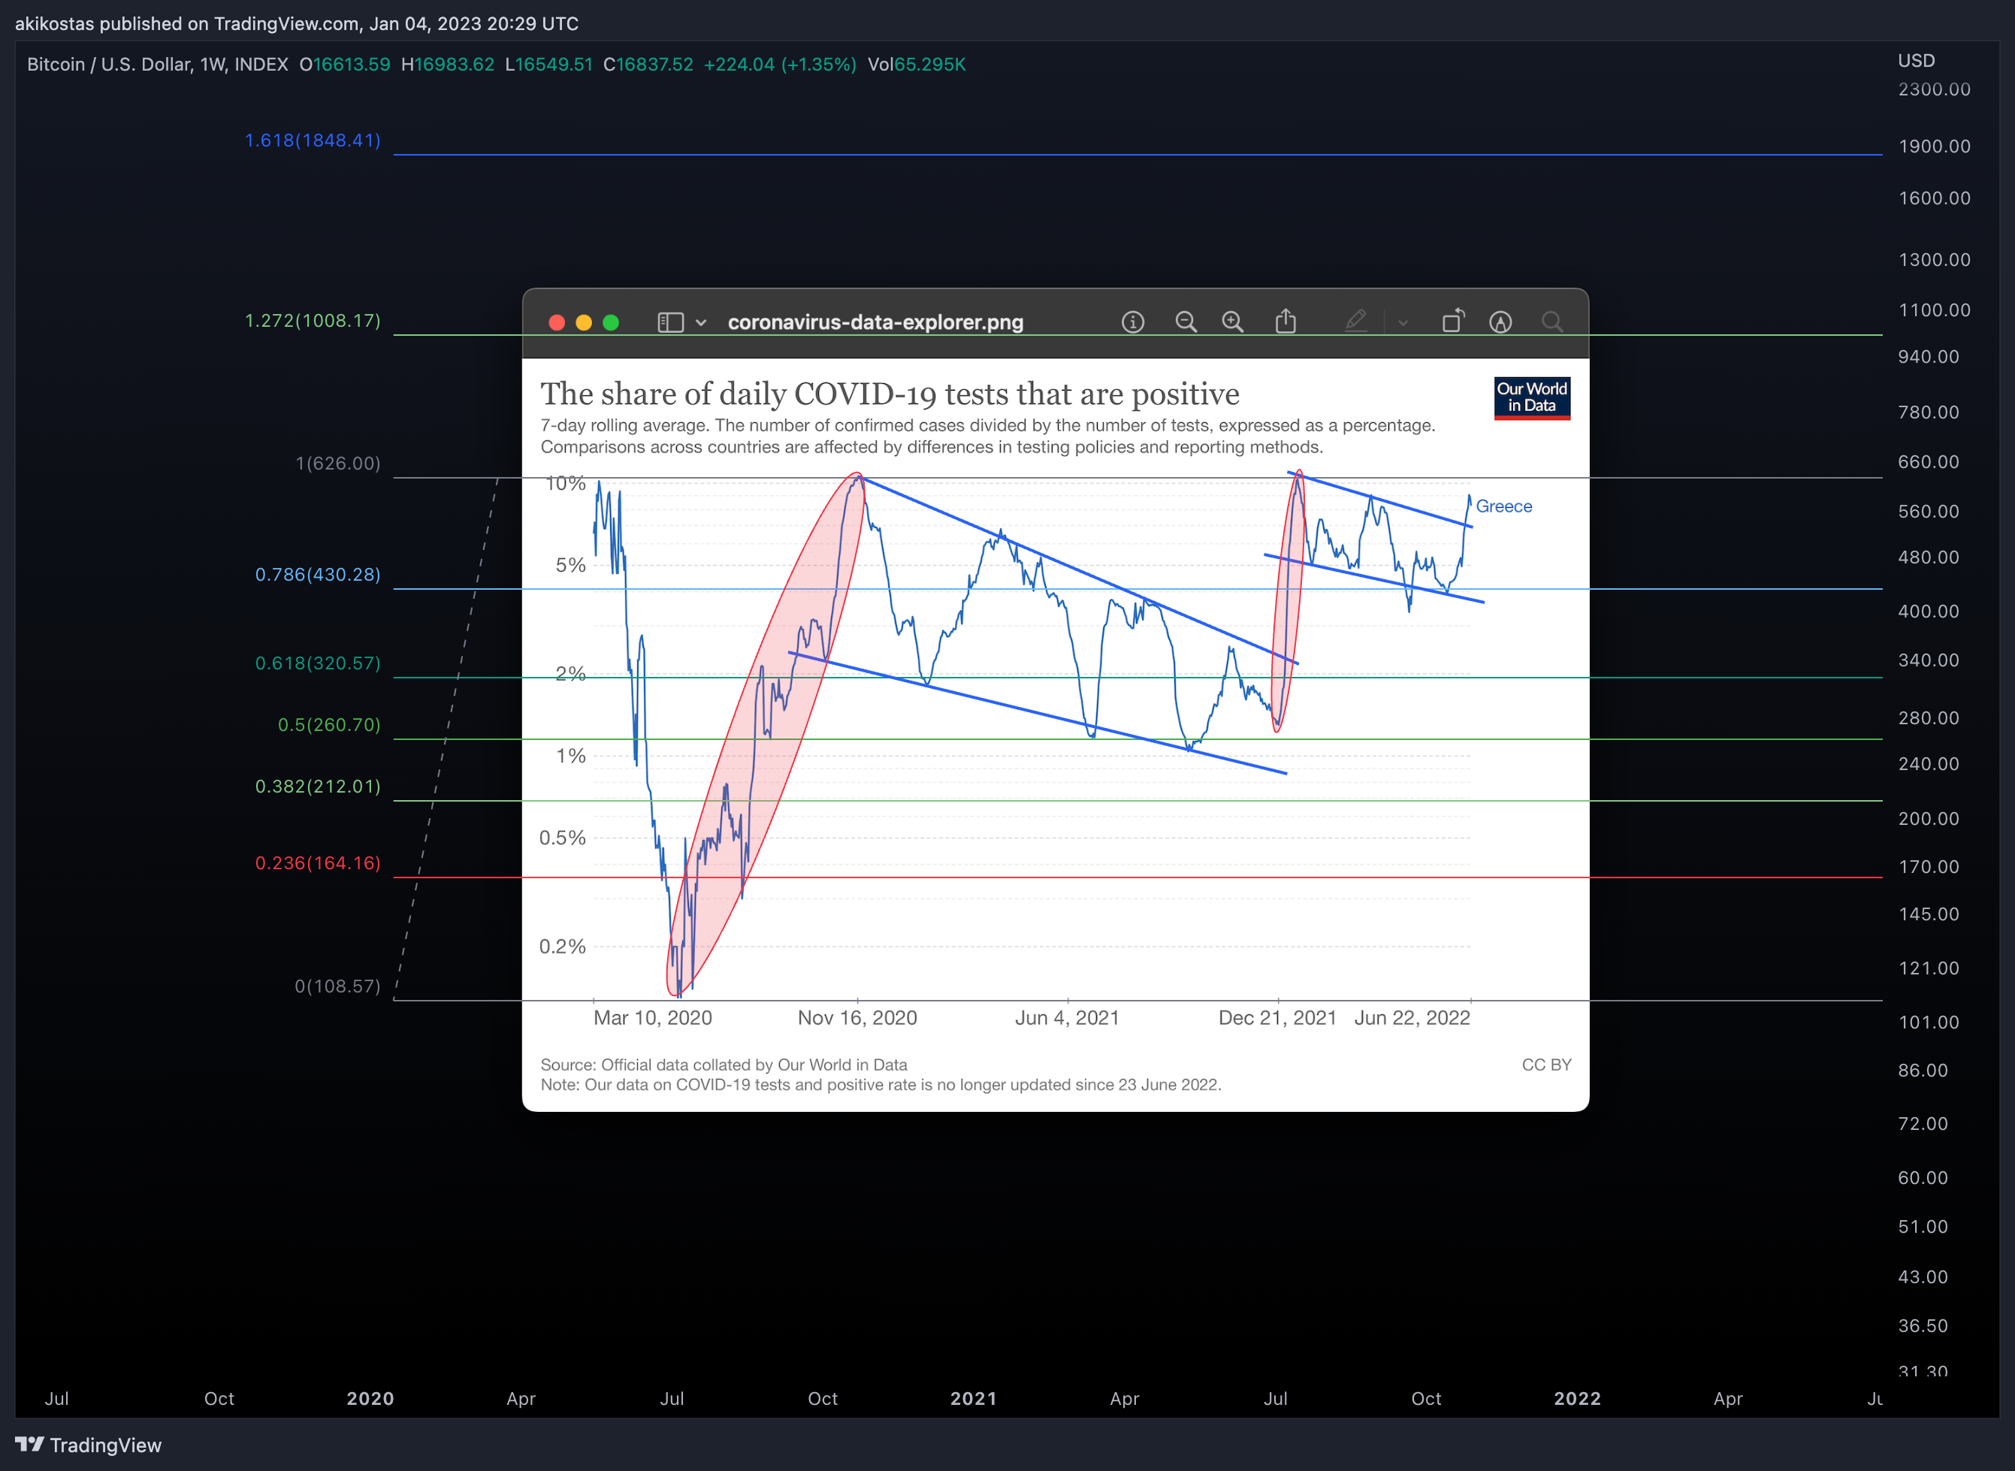This screenshot has width=2015, height=1471.
Task: Click the 0.618(320.57) level label
Action: tap(318, 663)
